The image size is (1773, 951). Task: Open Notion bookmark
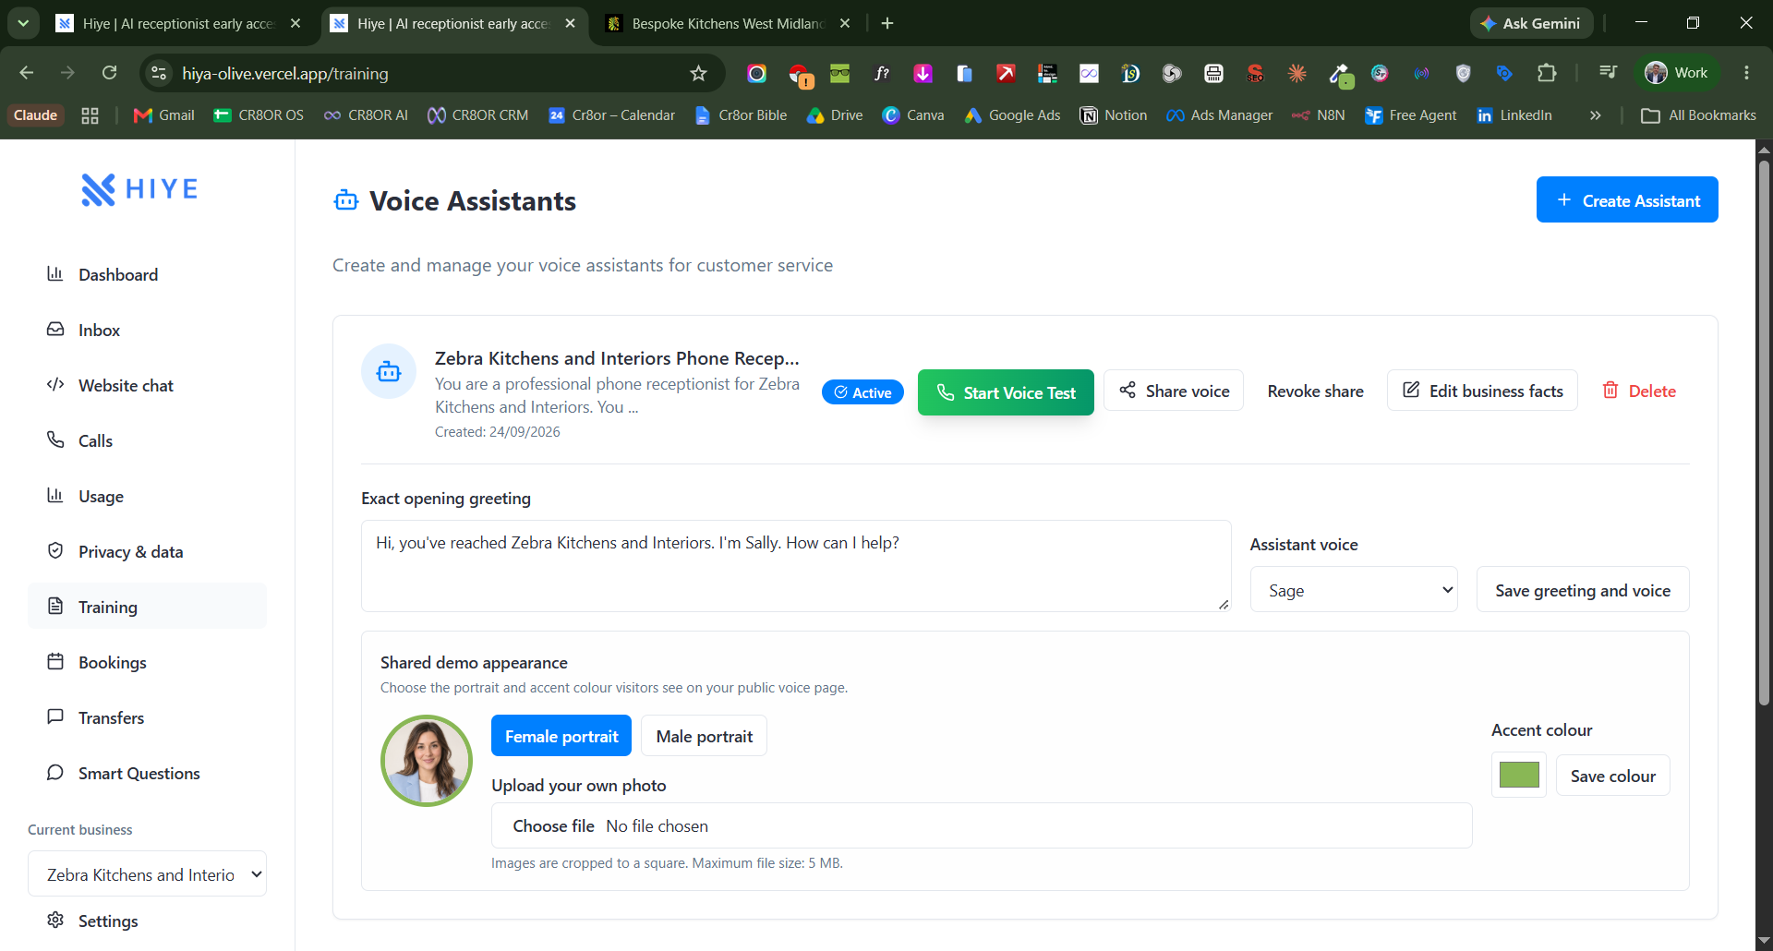coord(1114,115)
